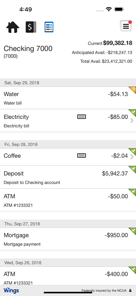Tap the card icon on Coffee row
This screenshot has width=136, height=296.
click(82, 156)
